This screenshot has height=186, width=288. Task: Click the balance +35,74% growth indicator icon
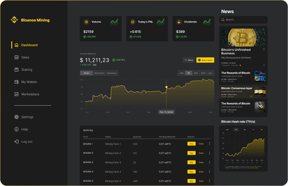click(x=114, y=60)
